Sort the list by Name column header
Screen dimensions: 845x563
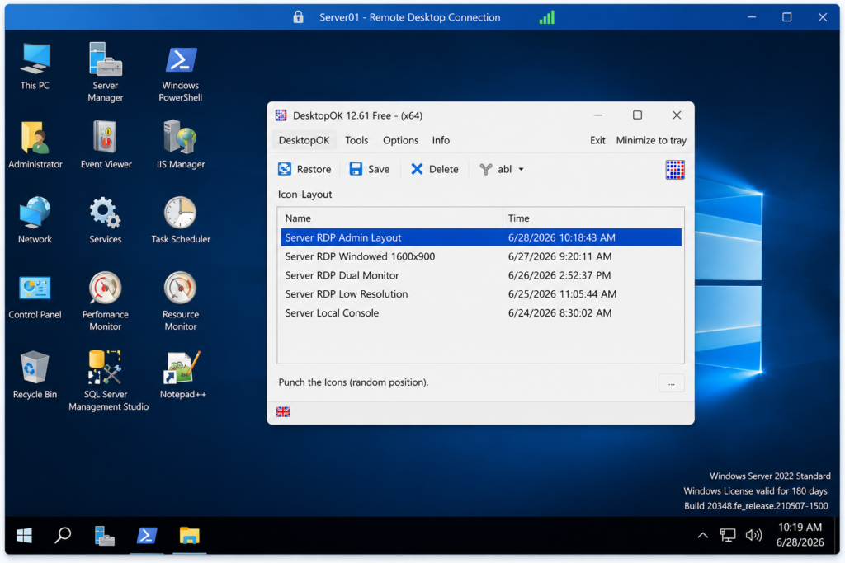(x=390, y=218)
